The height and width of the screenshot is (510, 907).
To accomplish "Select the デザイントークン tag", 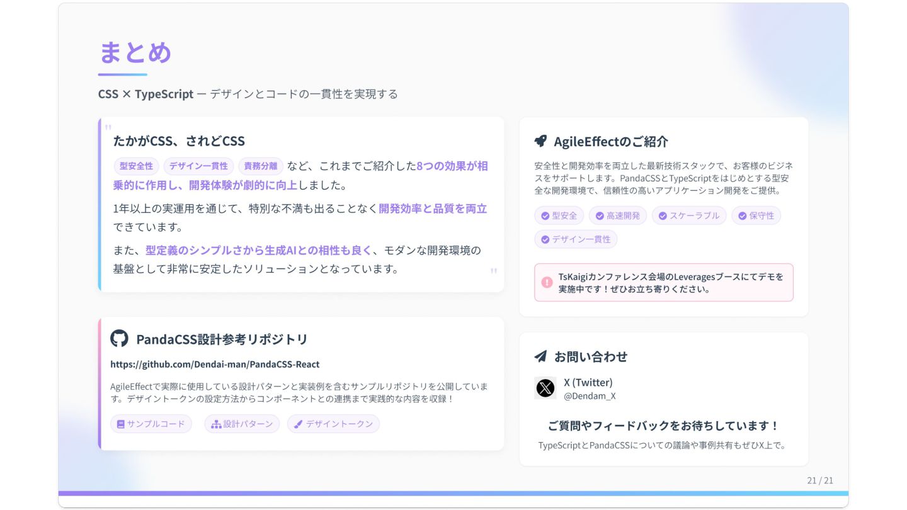I will (333, 424).
